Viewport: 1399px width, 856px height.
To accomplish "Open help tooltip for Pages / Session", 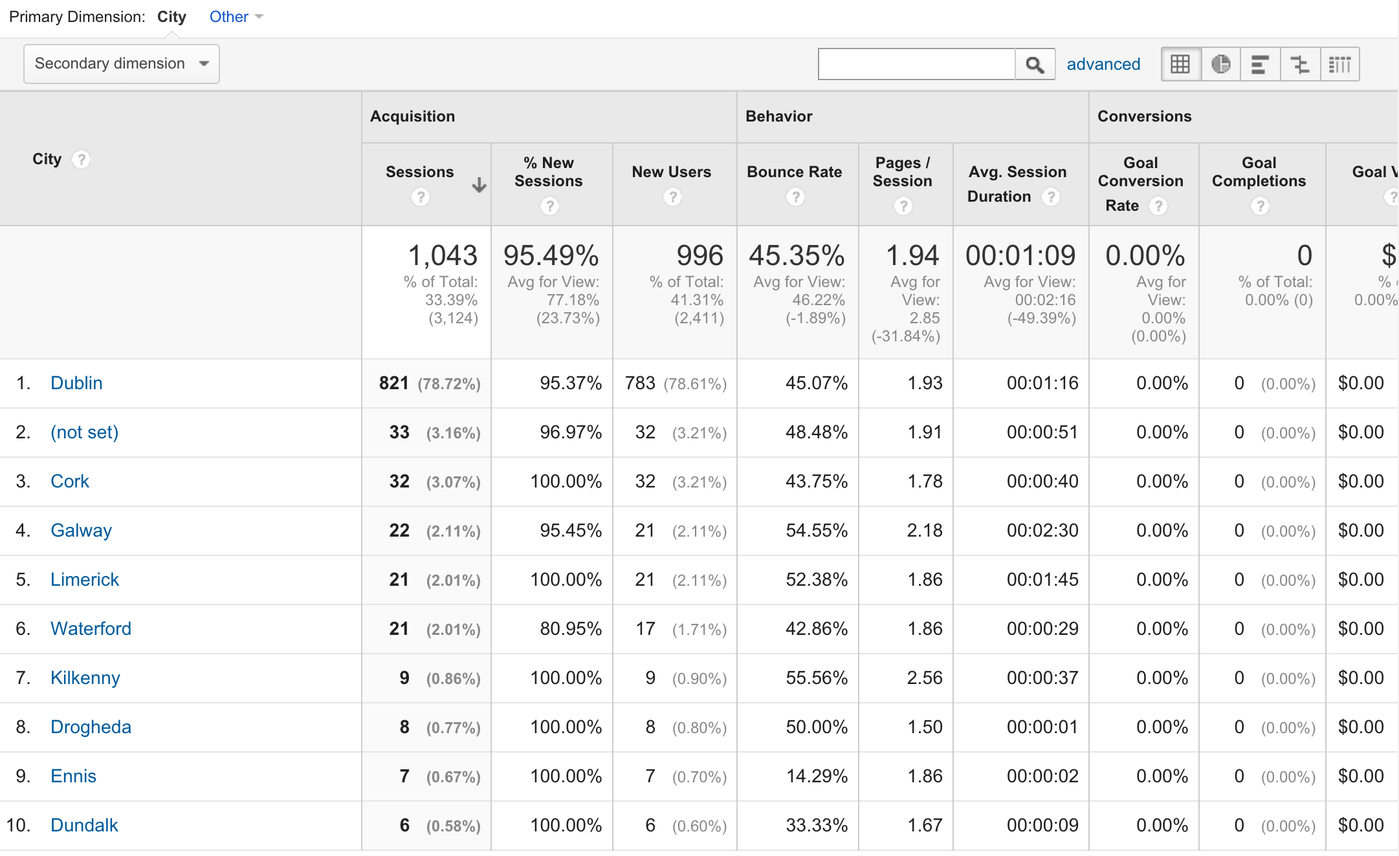I will [903, 206].
